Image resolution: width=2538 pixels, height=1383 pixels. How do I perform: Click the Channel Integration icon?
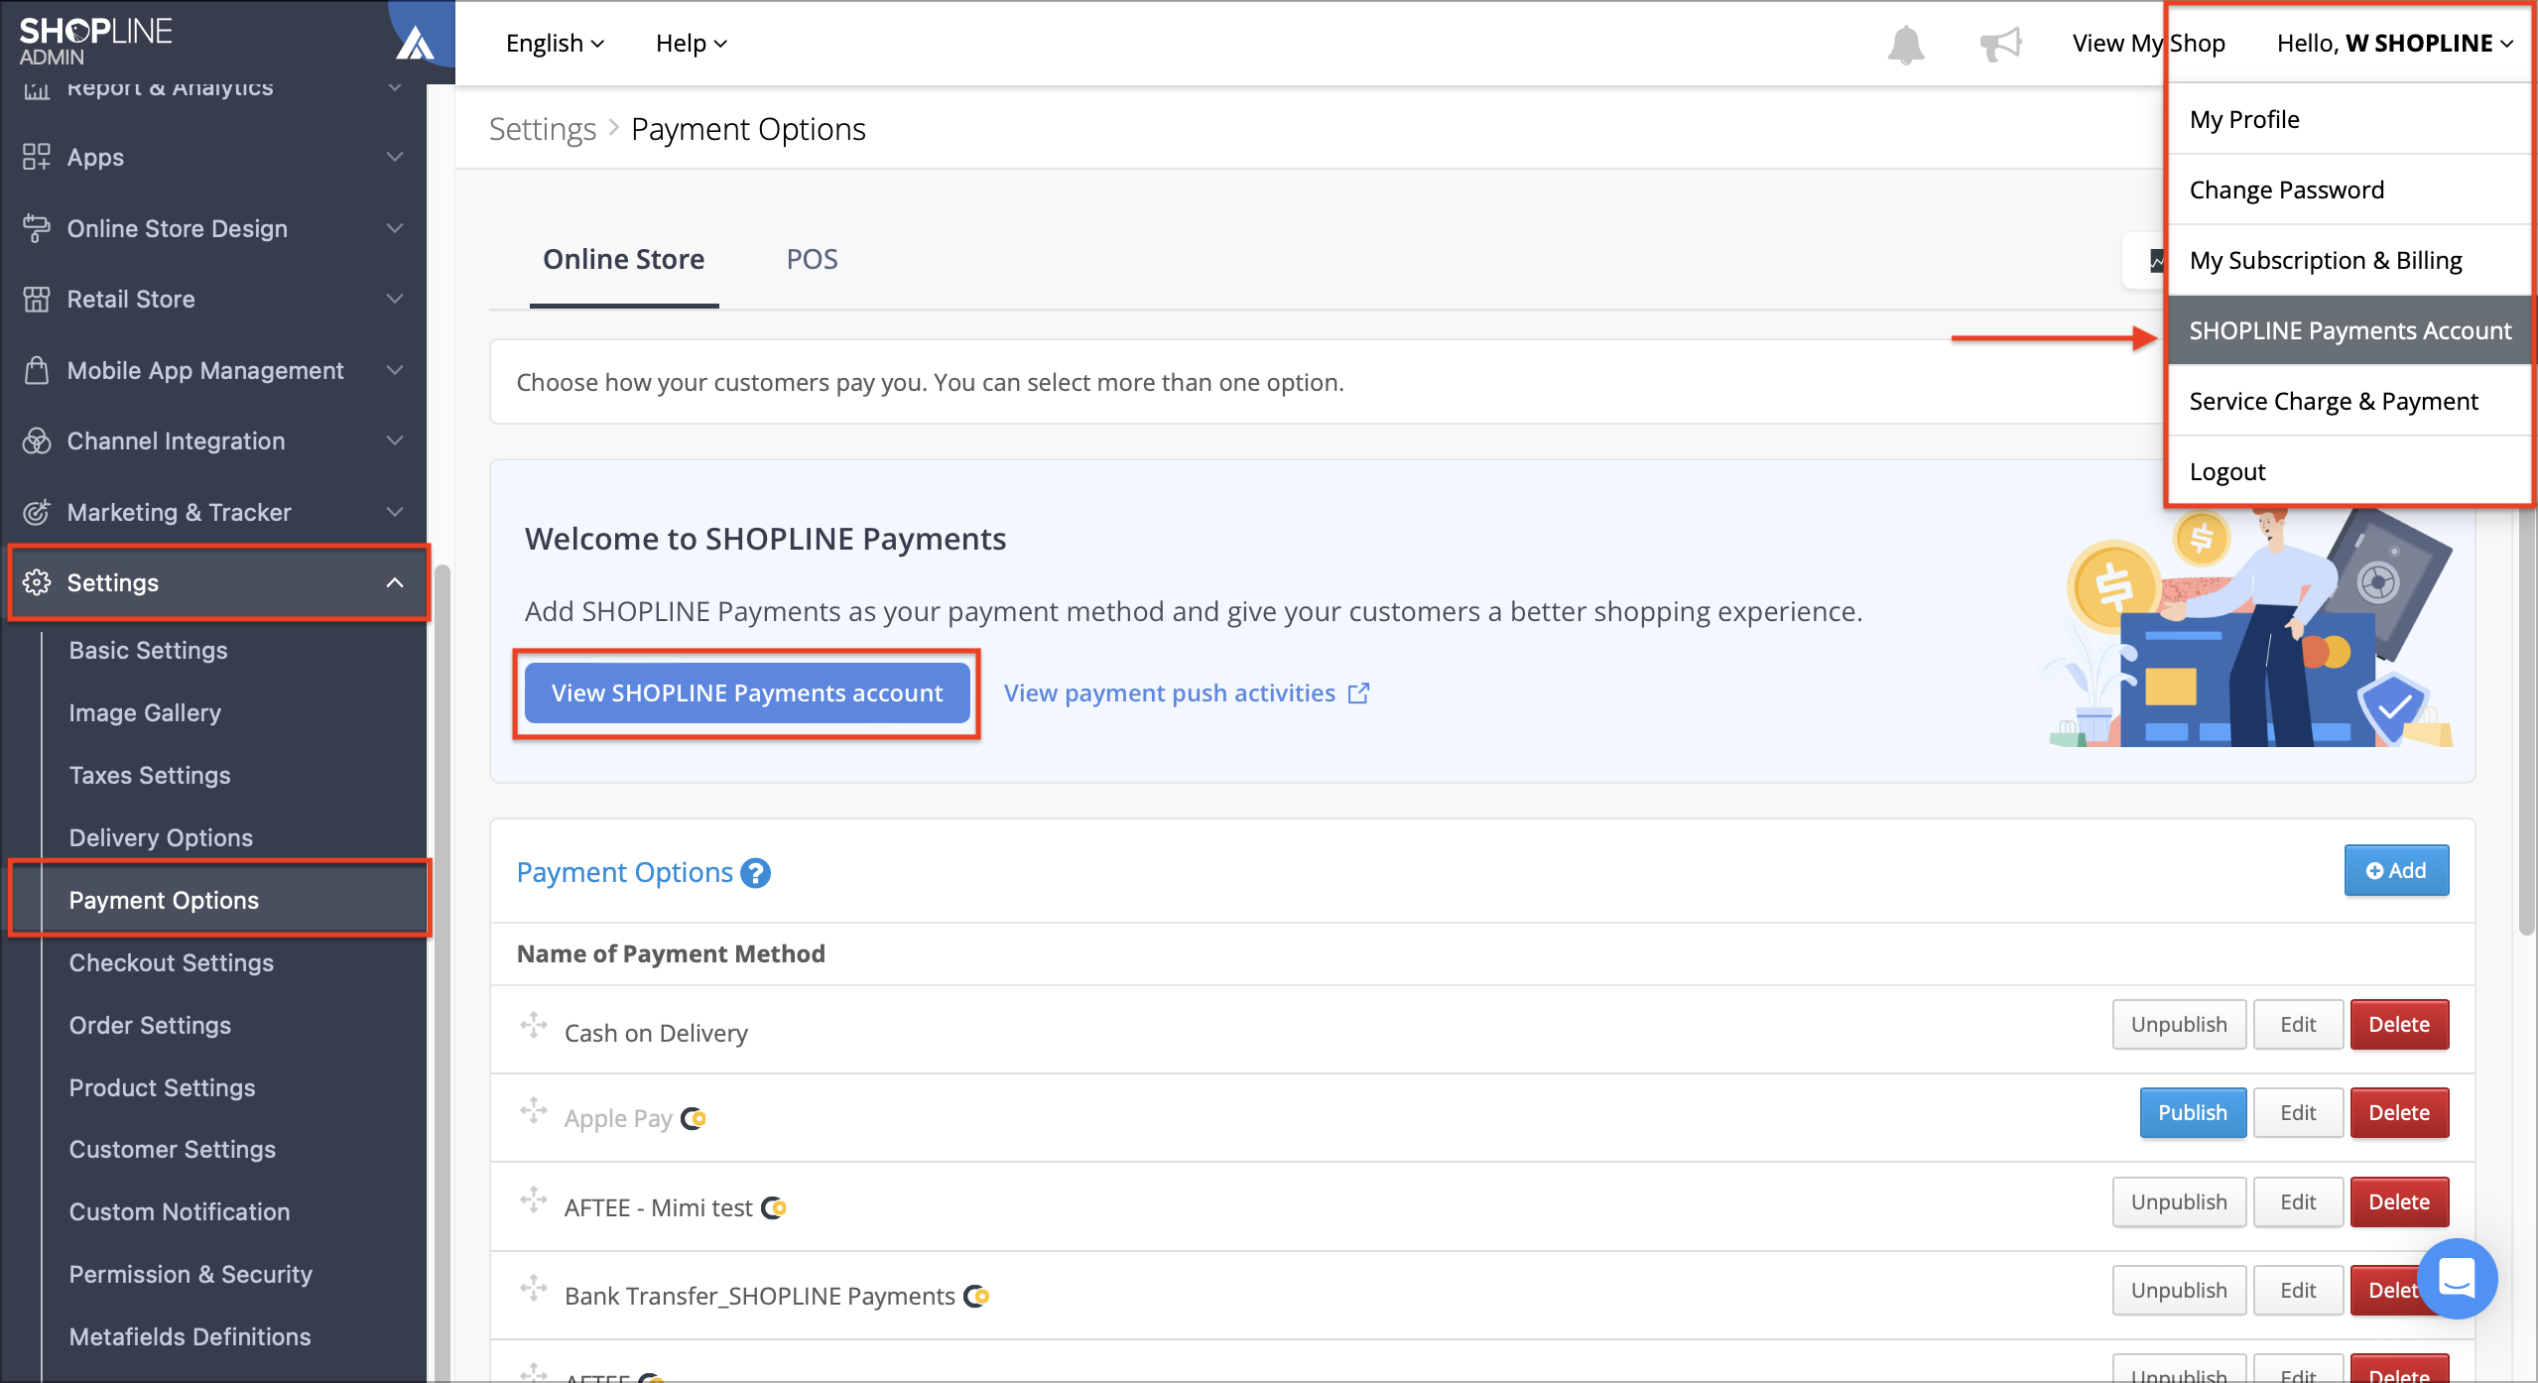tap(37, 440)
